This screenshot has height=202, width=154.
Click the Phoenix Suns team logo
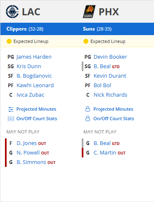[x=89, y=12]
